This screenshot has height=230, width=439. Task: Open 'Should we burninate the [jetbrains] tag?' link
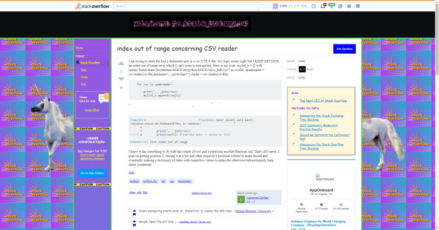pyautogui.click(x=324, y=137)
